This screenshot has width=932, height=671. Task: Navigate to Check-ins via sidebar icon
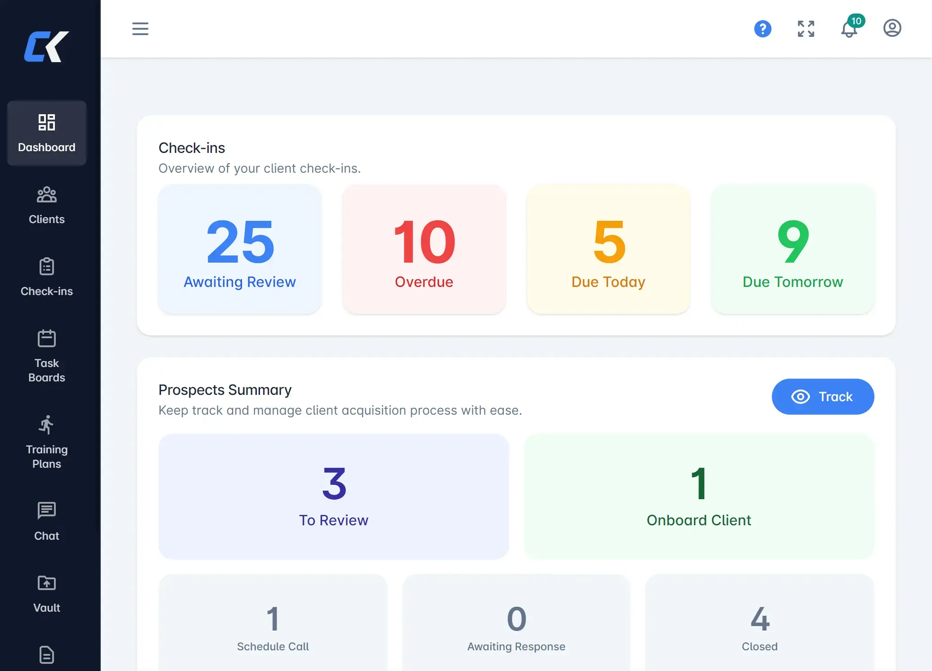pyautogui.click(x=46, y=277)
